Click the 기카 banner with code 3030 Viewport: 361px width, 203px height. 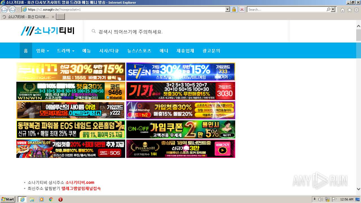tap(181, 91)
